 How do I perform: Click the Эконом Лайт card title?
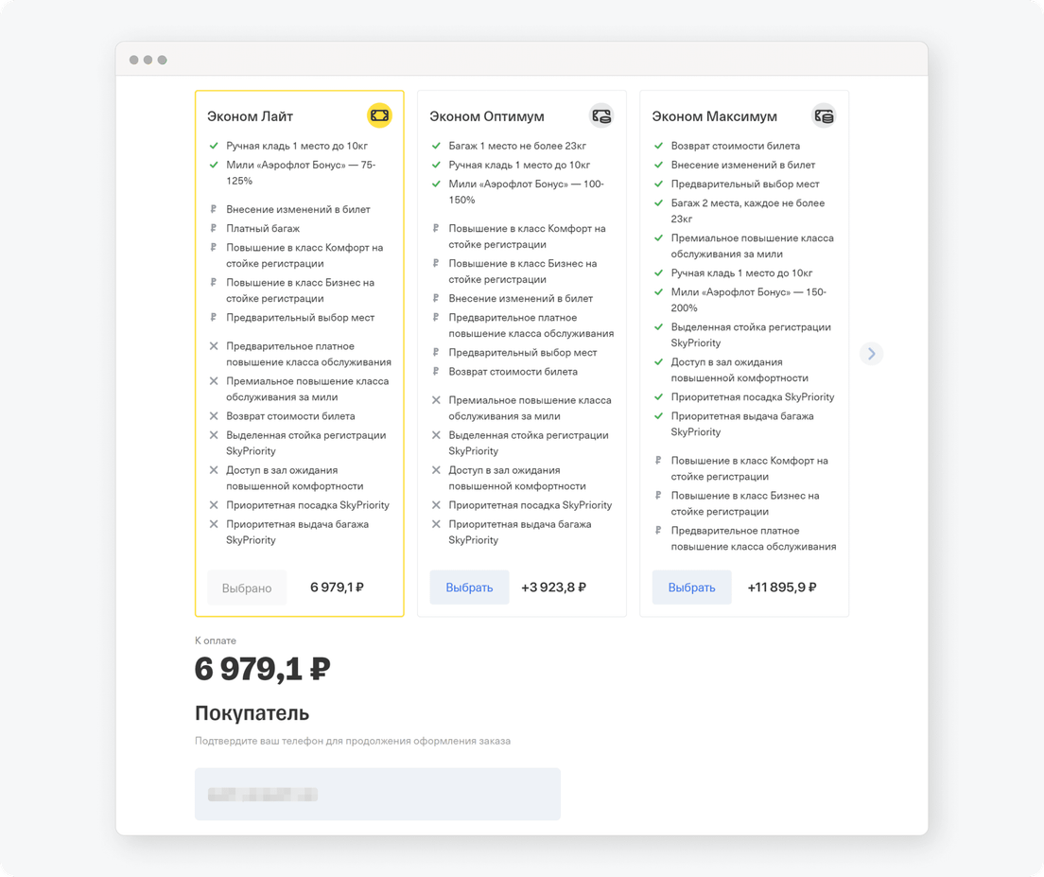[x=250, y=116]
